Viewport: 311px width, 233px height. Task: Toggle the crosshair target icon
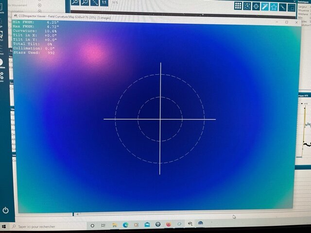tap(256, 6)
